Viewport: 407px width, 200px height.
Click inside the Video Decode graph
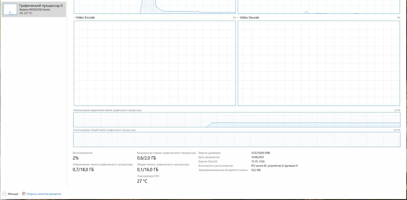[319, 63]
